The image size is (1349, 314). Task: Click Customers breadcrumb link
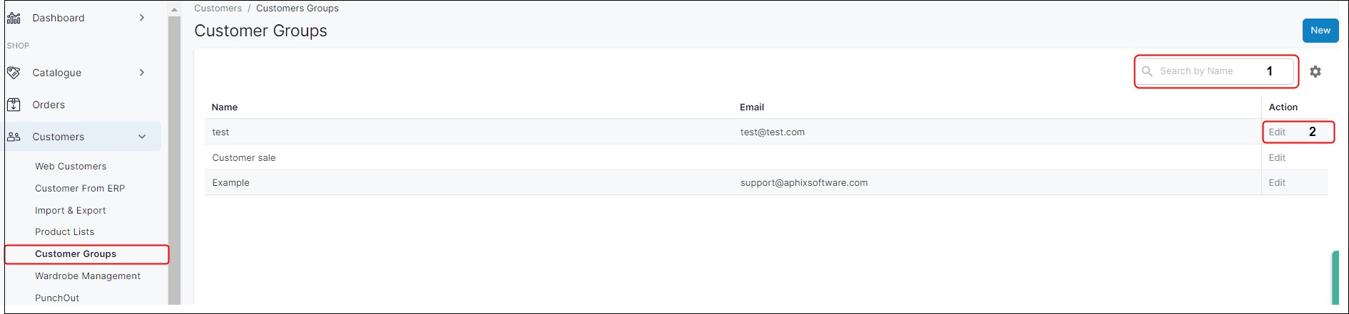tap(218, 9)
